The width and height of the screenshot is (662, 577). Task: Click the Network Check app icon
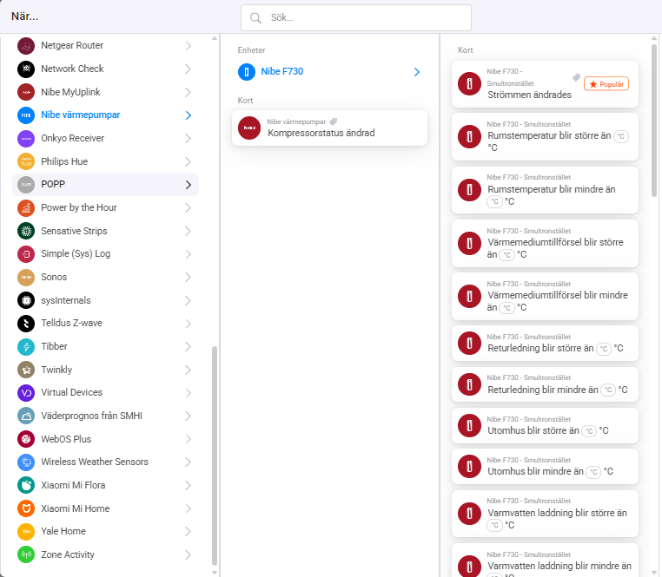point(26,69)
